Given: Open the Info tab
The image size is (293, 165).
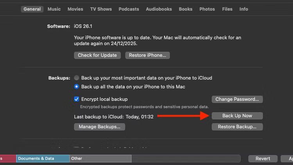Looking at the screenshot, I should 244,9.
